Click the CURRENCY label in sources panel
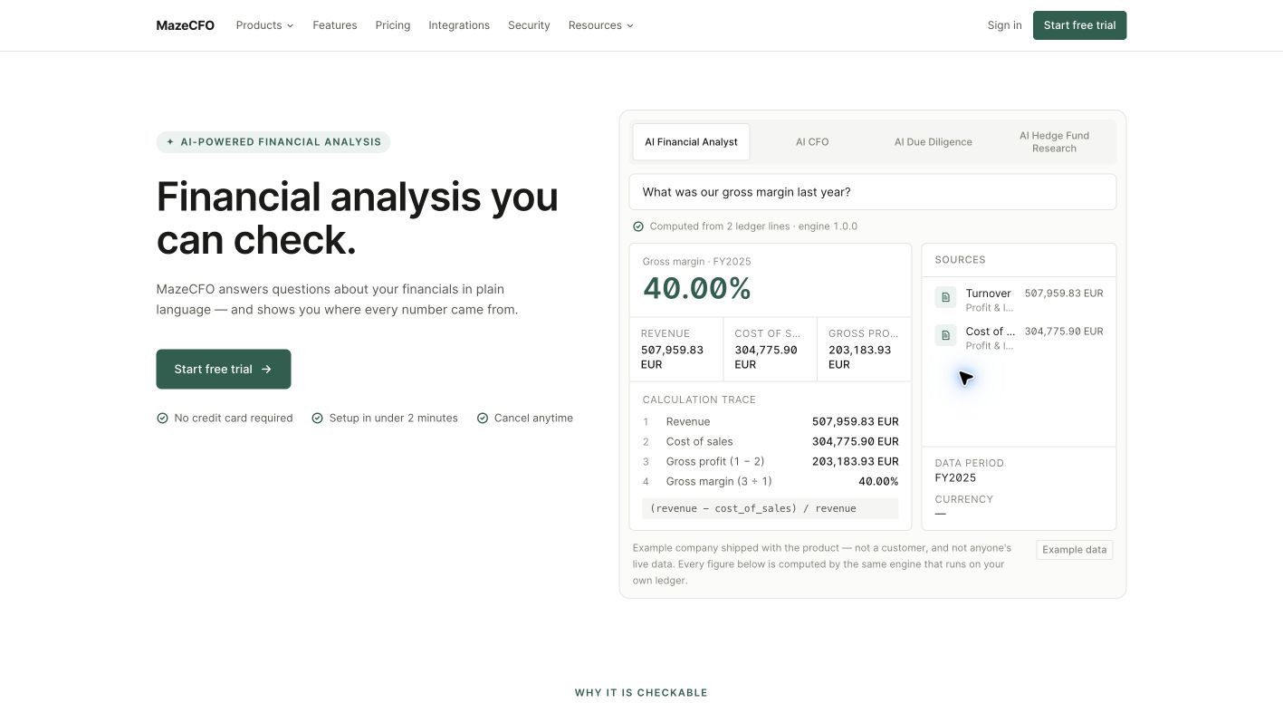Screen dimensions: 1283x703 963,499
